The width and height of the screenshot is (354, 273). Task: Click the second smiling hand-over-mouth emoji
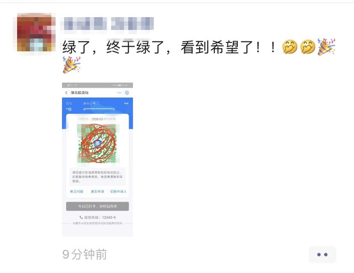point(308,47)
